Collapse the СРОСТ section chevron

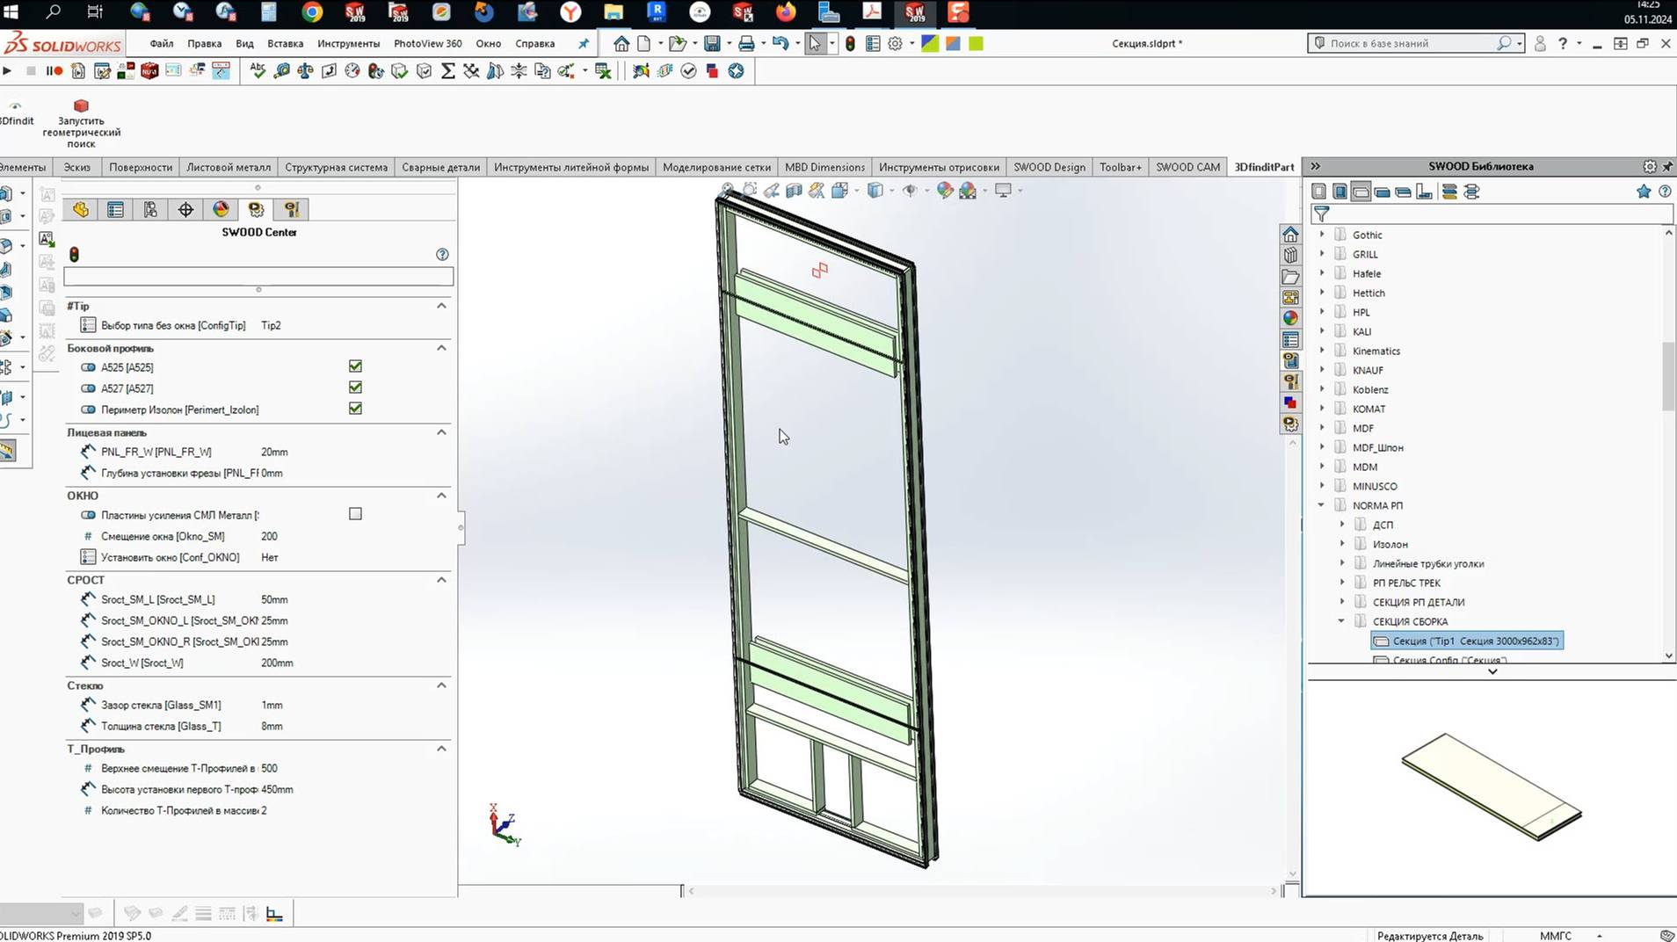(442, 579)
